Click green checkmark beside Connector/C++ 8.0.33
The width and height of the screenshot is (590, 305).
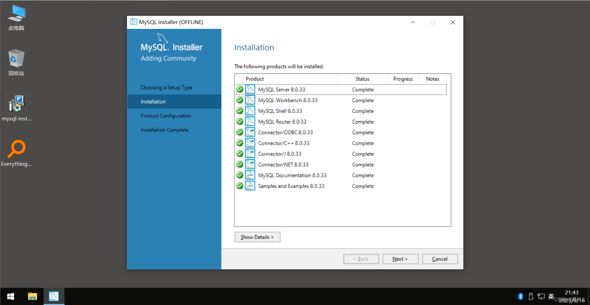pos(240,143)
